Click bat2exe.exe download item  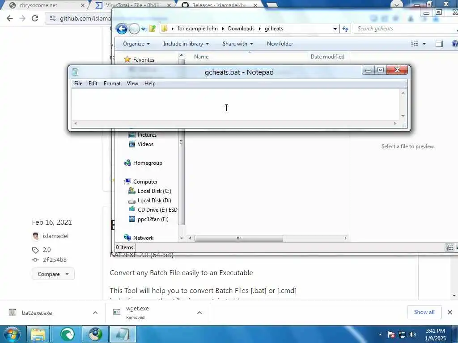[37, 313]
